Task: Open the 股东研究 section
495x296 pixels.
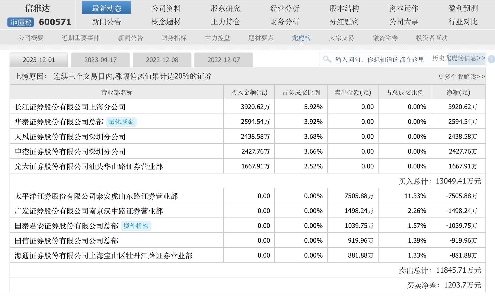Action: point(225,8)
